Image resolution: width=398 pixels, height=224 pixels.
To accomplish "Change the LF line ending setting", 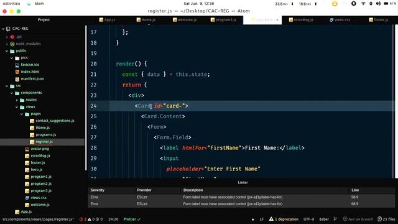I will click(261, 219).
